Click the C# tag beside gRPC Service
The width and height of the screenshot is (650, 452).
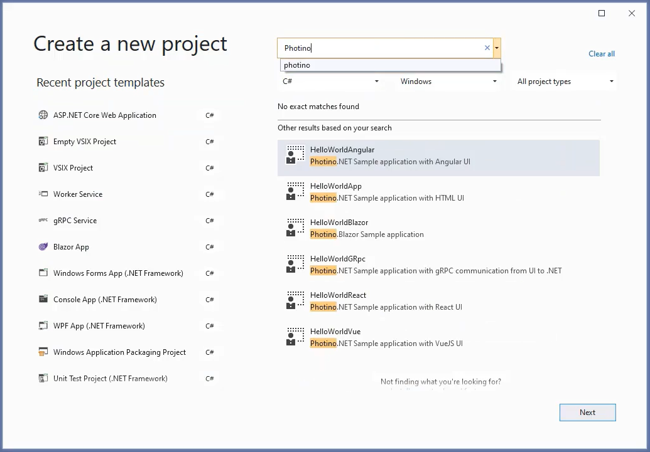[x=210, y=221]
